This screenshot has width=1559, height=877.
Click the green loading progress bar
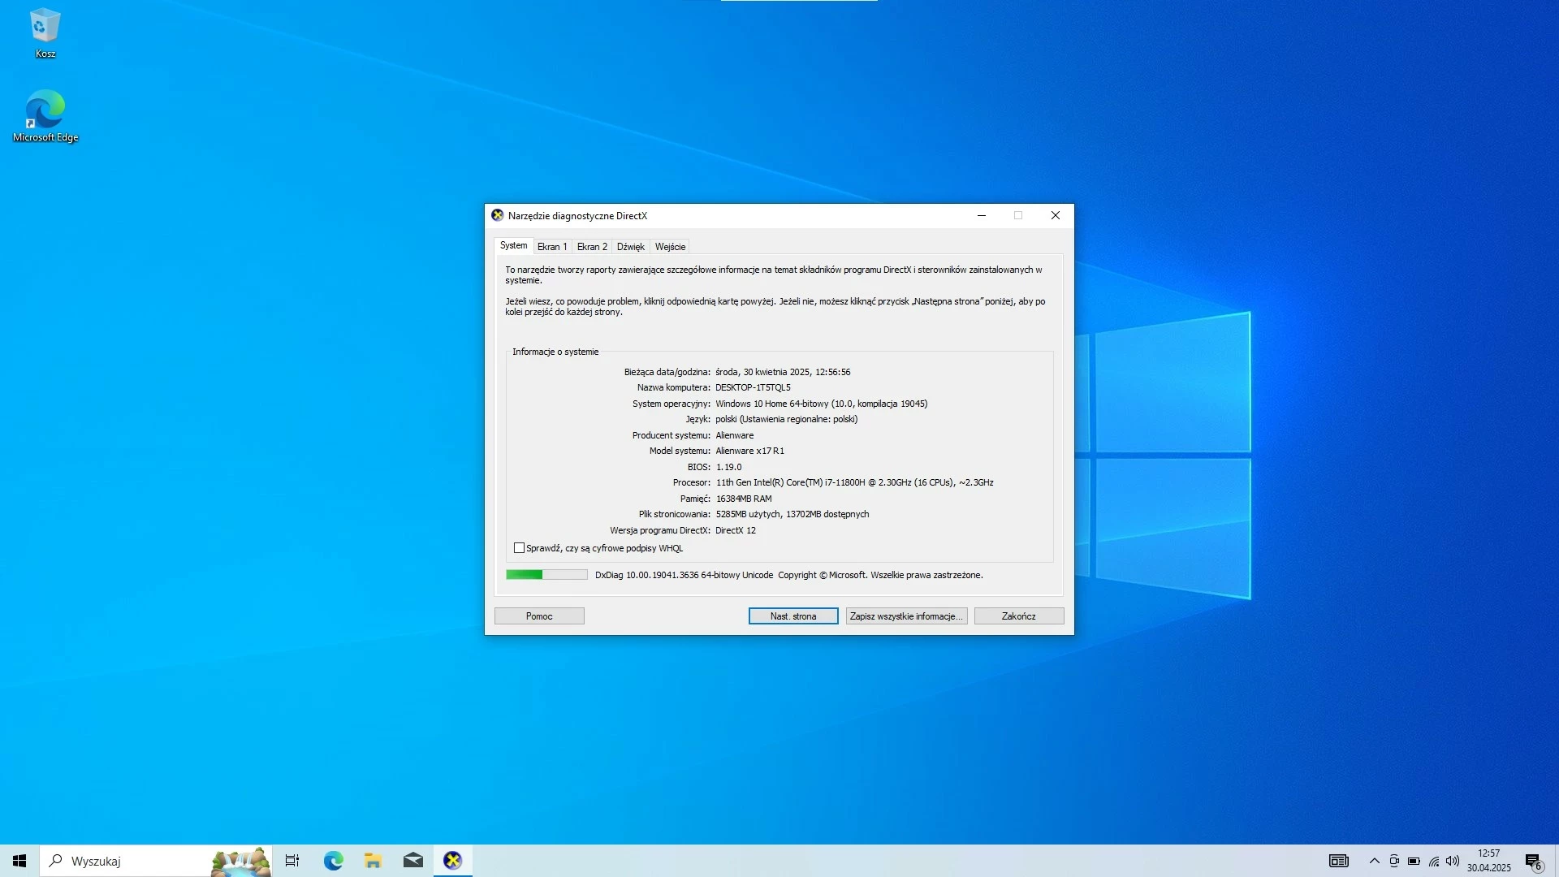[546, 575]
